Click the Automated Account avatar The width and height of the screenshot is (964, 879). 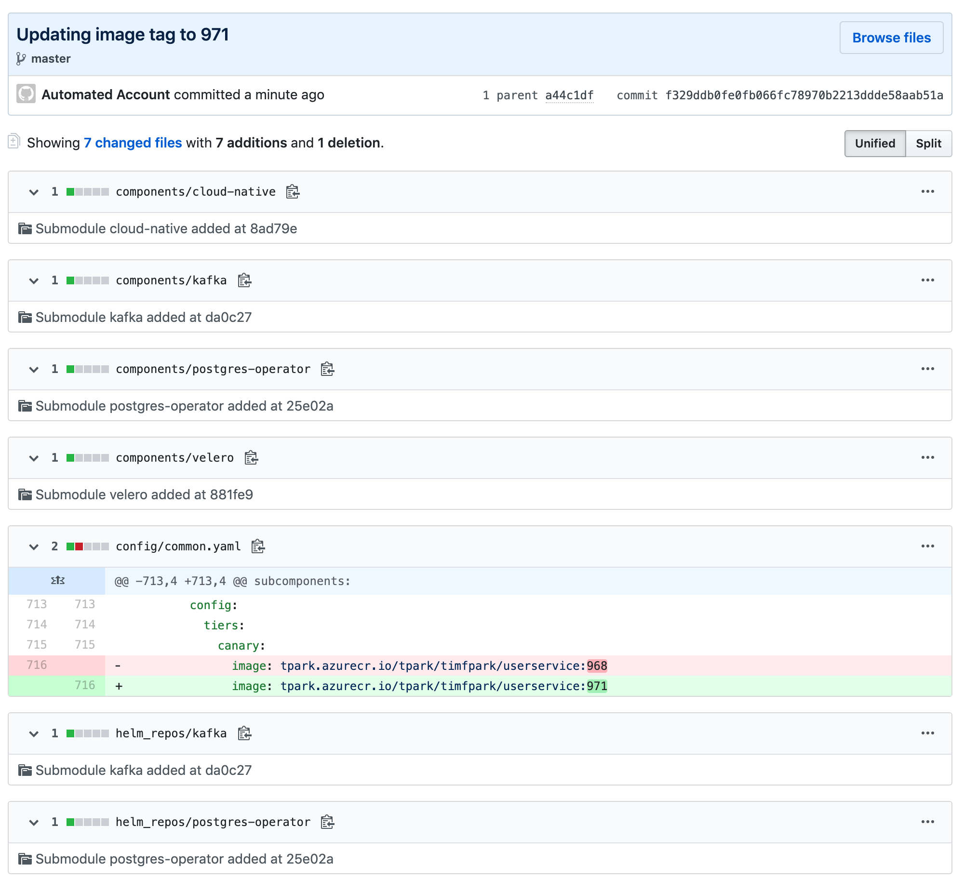[x=27, y=94]
